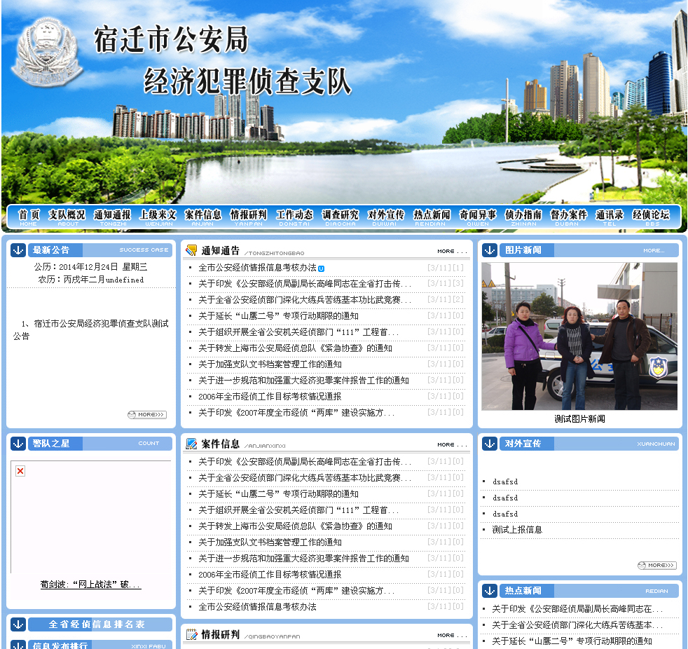Open the 案件信息 nav menu item
Screen dimensions: 688x649
coord(203,218)
